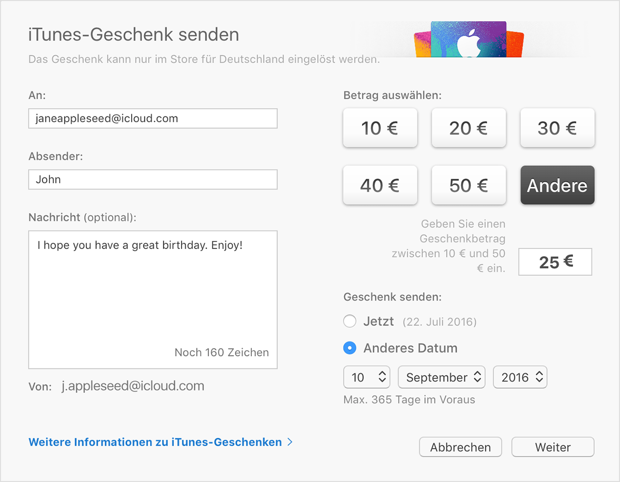Select the Anderes Datum radio button

click(350, 348)
